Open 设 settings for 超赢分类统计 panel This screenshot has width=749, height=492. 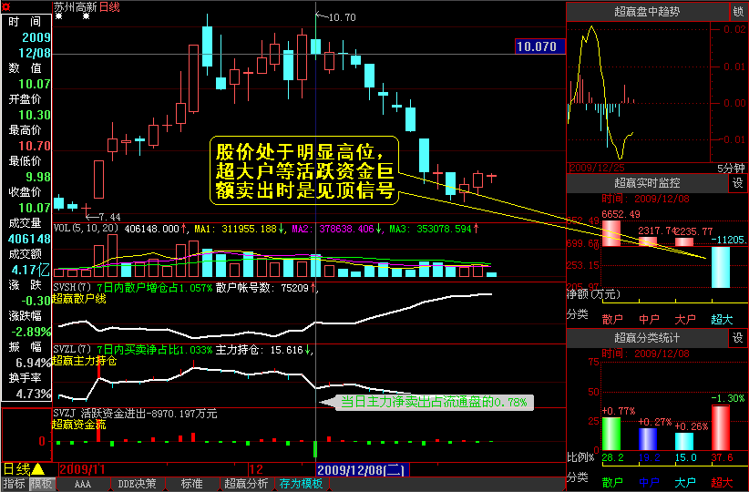click(x=737, y=338)
